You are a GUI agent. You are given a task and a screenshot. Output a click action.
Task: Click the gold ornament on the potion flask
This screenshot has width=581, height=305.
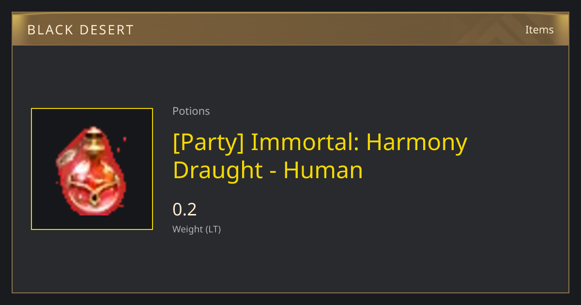click(x=92, y=191)
